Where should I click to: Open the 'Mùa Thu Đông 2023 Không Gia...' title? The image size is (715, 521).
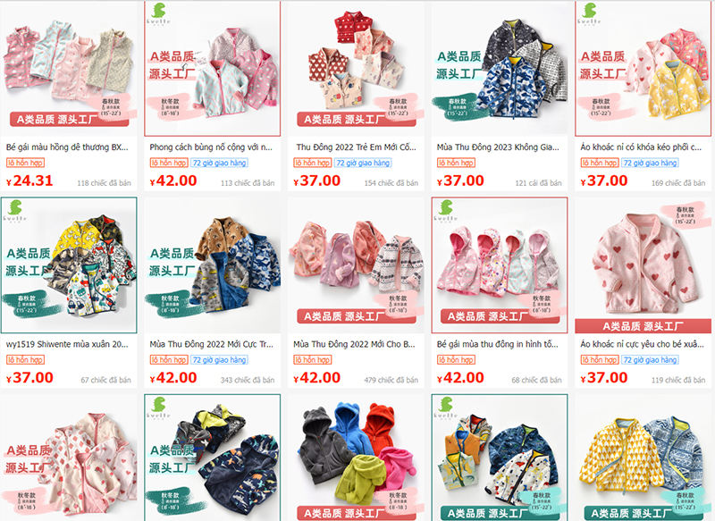[x=498, y=147]
